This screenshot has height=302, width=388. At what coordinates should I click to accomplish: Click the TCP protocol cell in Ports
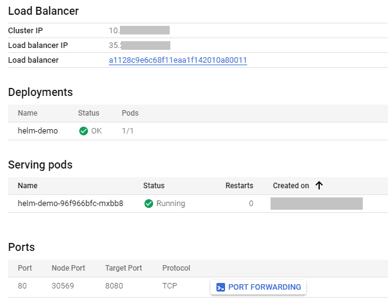(x=170, y=287)
